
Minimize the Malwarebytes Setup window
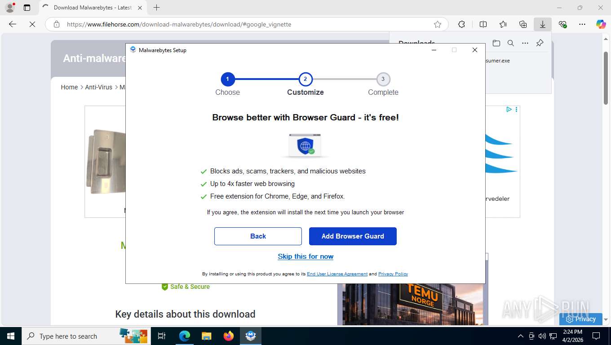(x=434, y=50)
